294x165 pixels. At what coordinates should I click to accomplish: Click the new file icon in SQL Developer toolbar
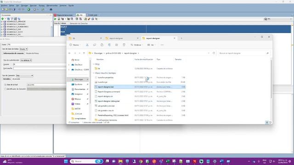tap(3, 9)
